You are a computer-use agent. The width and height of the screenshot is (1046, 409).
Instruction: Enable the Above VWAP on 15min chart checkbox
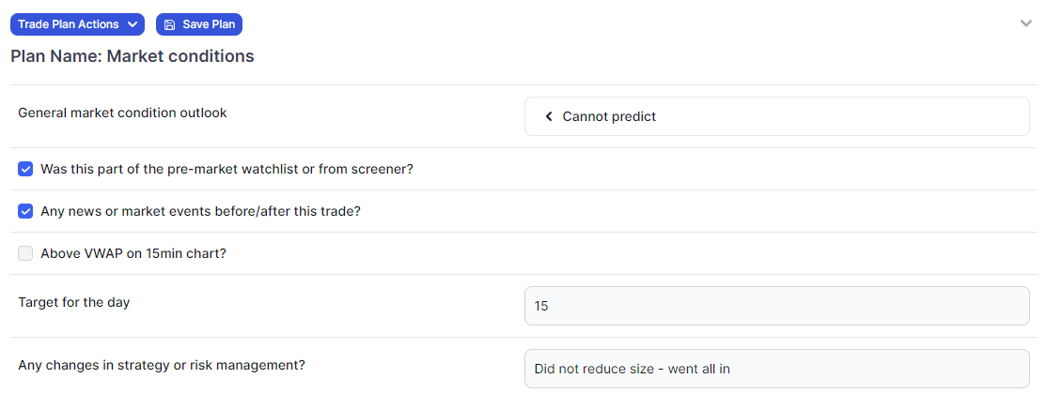pos(25,253)
